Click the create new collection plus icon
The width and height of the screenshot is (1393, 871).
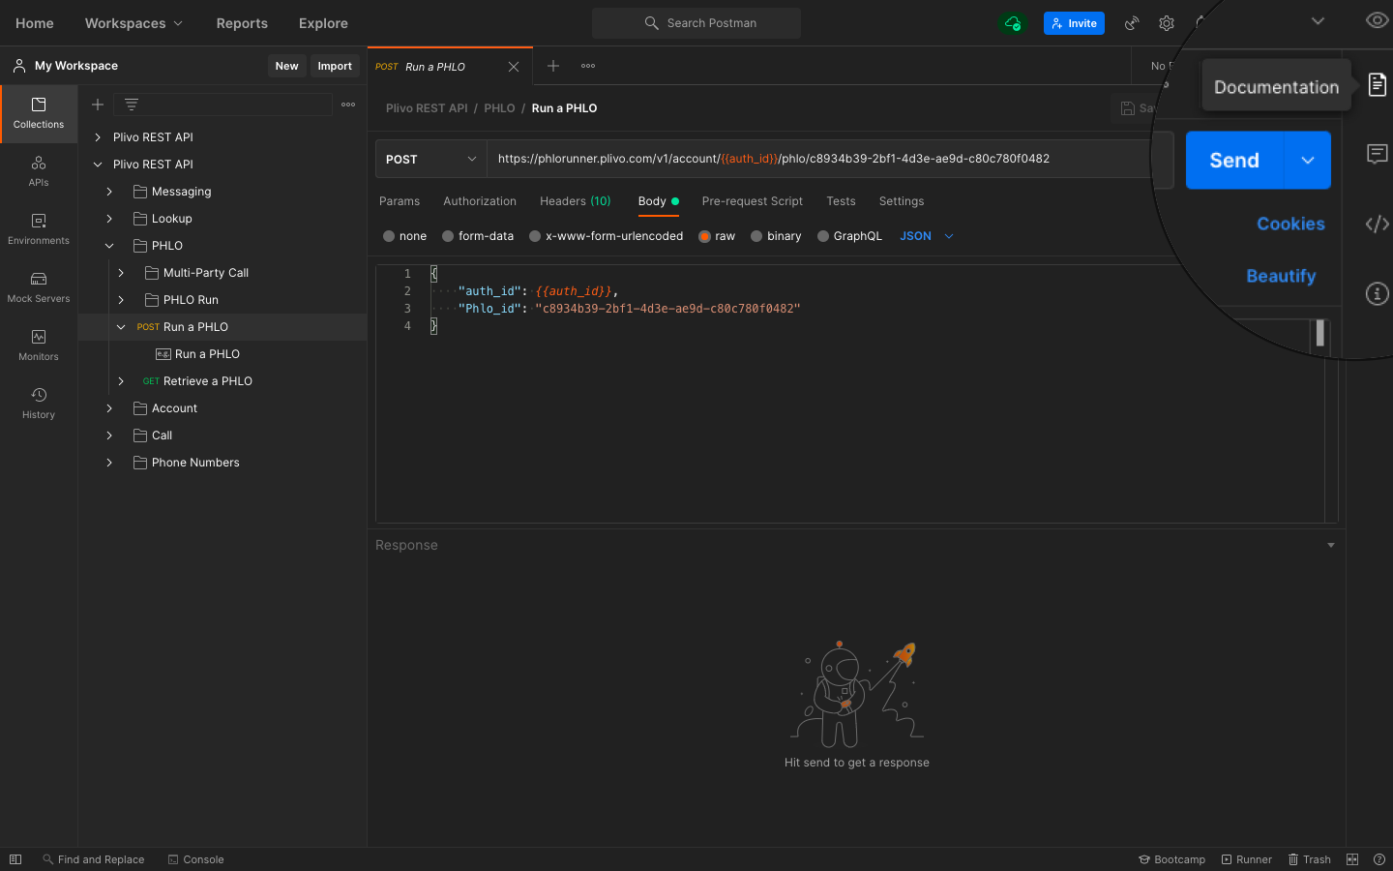[98, 105]
